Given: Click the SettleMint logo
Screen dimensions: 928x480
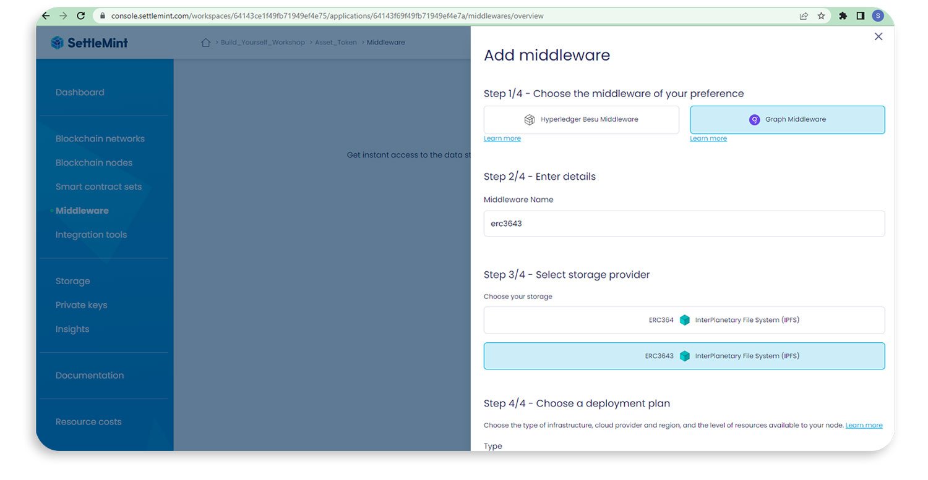Looking at the screenshot, I should tap(90, 43).
